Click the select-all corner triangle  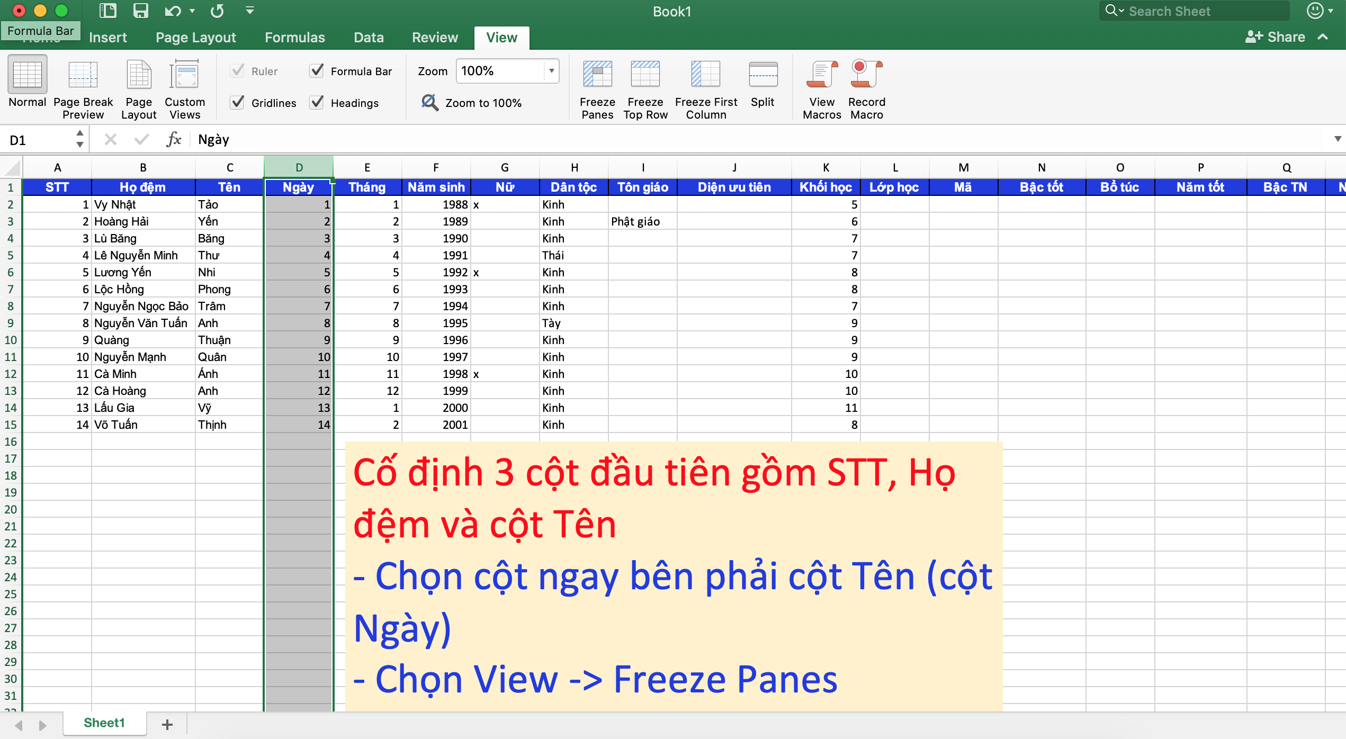13,168
